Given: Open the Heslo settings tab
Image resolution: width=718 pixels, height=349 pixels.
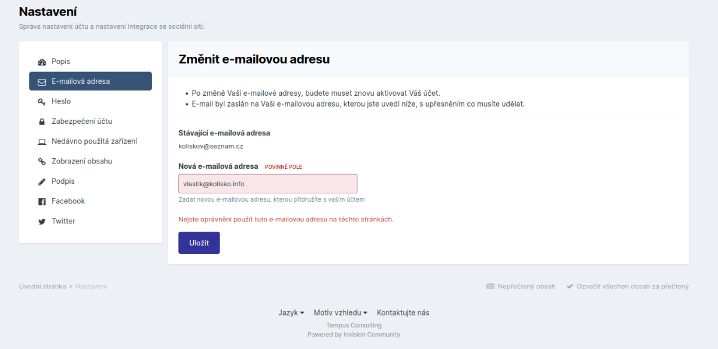Looking at the screenshot, I should tap(61, 102).
